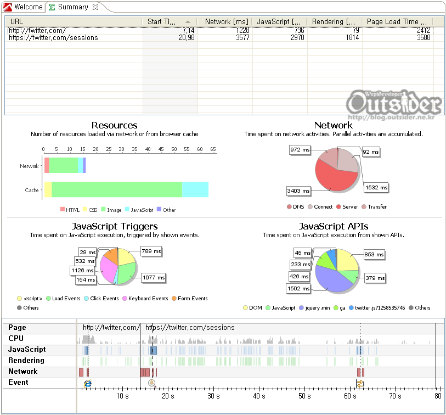Image resolution: width=446 pixels, height=415 pixels.
Task: Click the purple jquery.min pie slice
Action: click(331, 281)
